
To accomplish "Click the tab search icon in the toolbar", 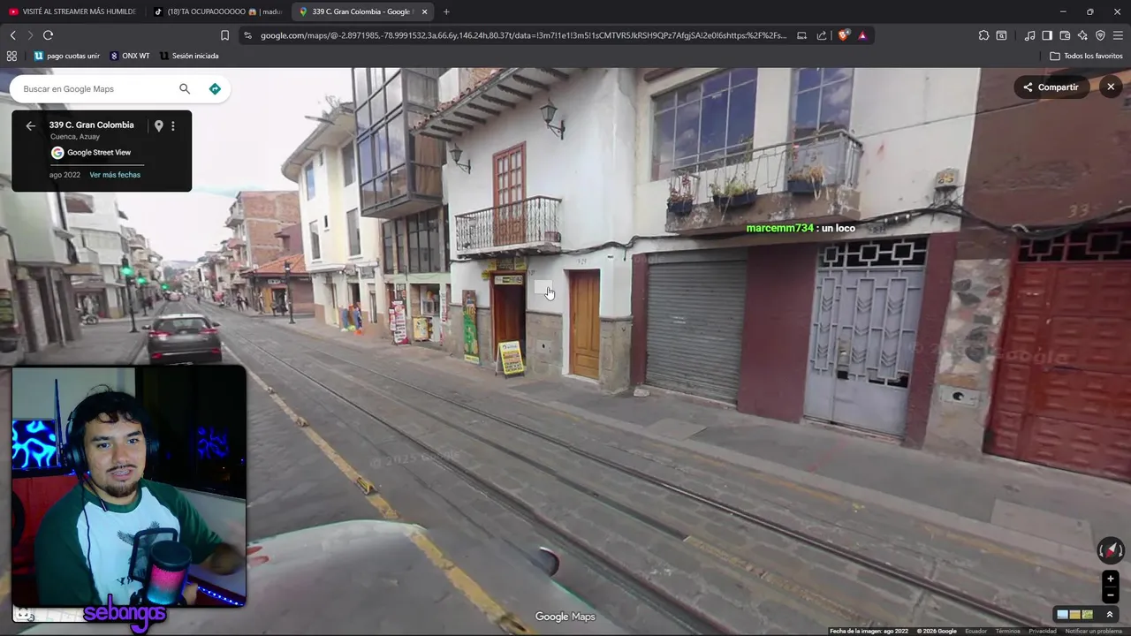I will coord(1001,35).
